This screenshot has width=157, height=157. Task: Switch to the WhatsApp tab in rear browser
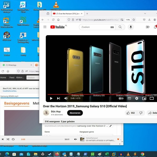(17, 65)
